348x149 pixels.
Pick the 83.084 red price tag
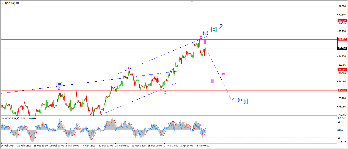[342, 69]
